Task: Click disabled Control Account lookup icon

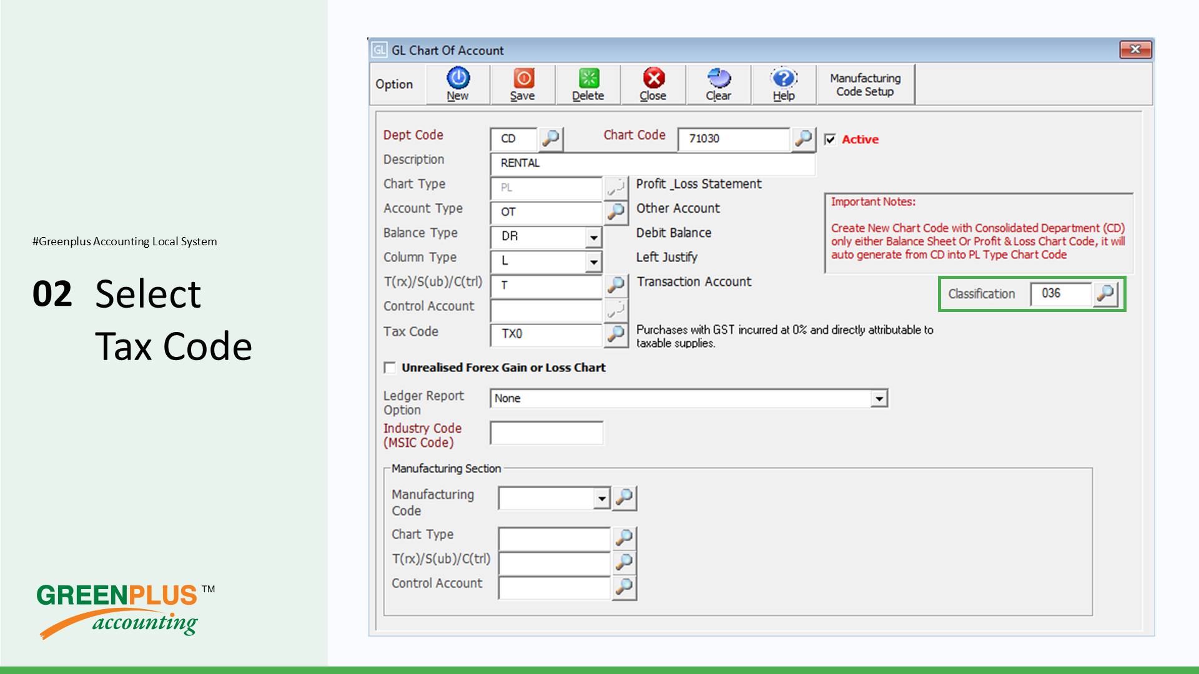Action: (x=616, y=310)
